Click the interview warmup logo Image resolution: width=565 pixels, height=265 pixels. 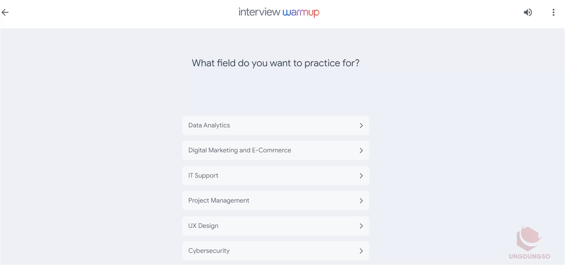[278, 12]
